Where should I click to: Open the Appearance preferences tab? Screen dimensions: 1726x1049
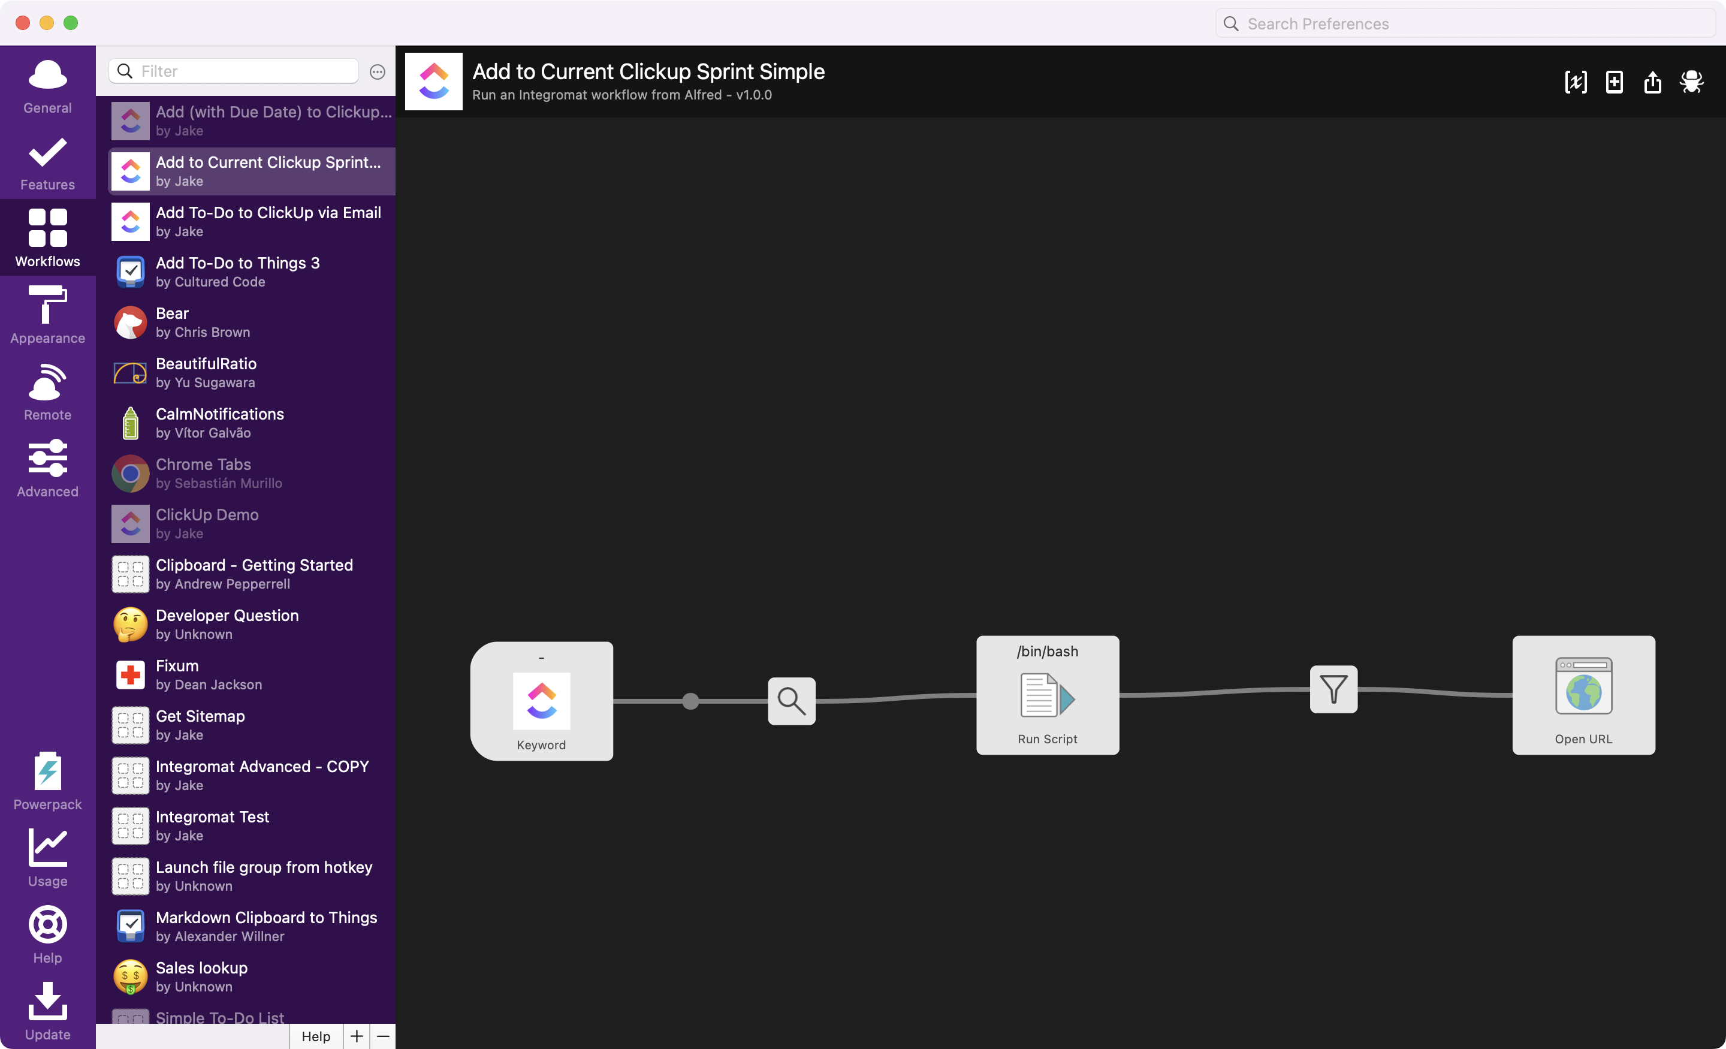coord(47,315)
